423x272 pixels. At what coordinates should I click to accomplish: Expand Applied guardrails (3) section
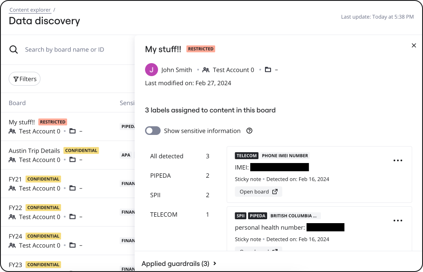pyautogui.click(x=179, y=263)
